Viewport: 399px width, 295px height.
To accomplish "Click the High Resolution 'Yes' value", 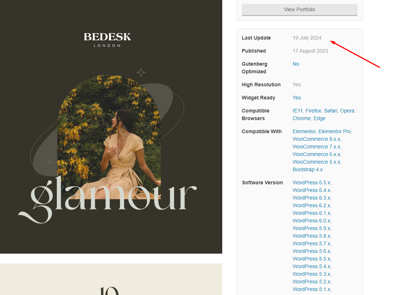I will pos(297,85).
